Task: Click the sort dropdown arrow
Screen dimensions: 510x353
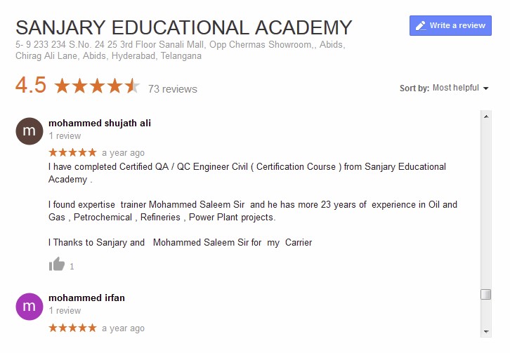Action: [x=485, y=88]
